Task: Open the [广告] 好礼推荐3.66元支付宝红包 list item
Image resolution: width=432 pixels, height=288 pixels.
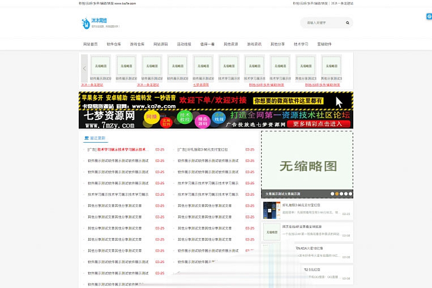Action: click(x=203, y=150)
